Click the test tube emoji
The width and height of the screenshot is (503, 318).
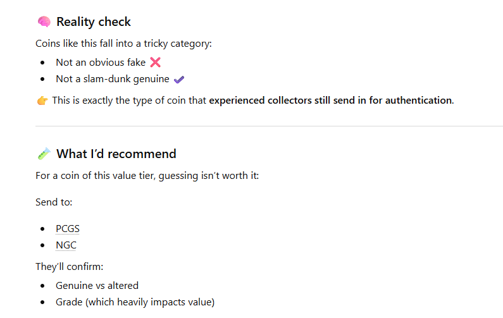44,154
